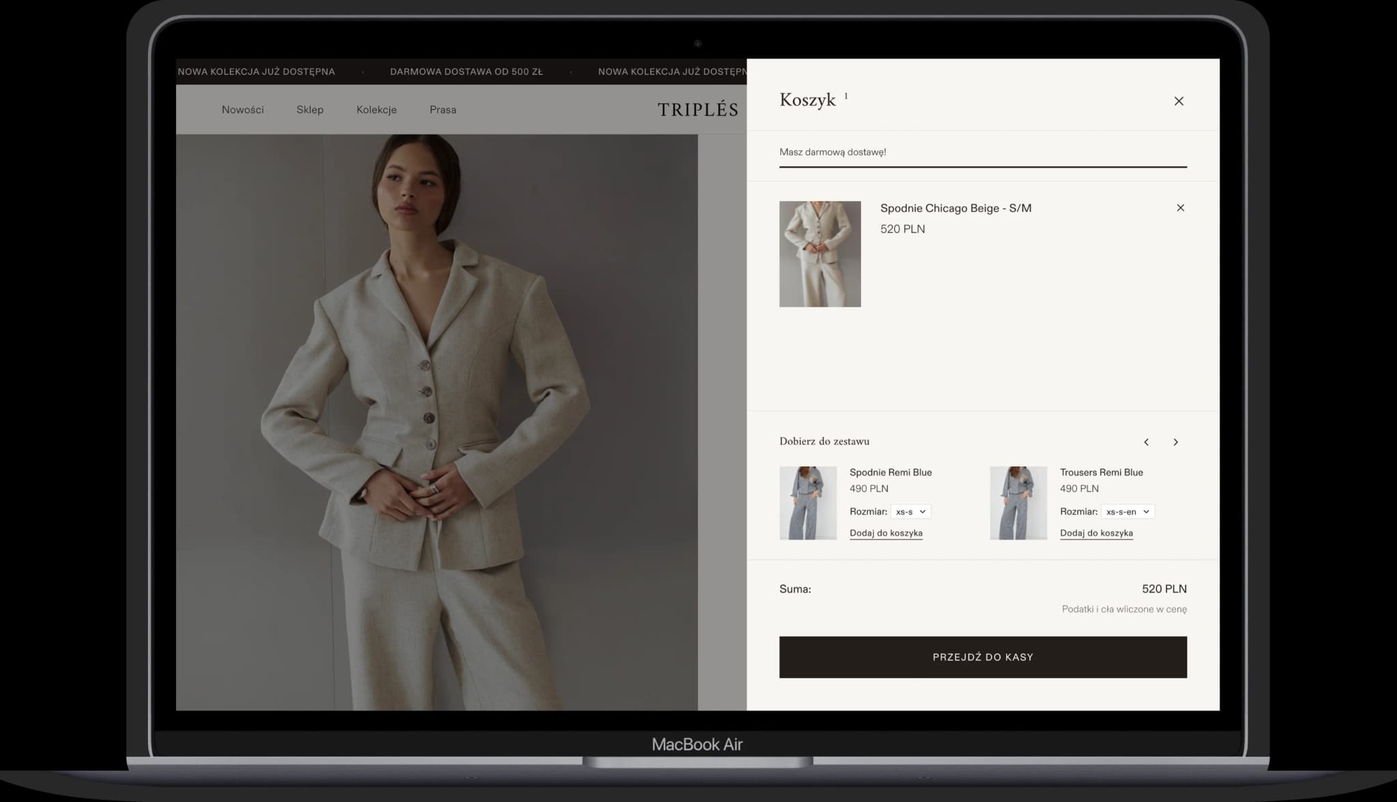This screenshot has width=1397, height=802.
Task: Select Kolekcje in the navigation
Action: point(376,110)
